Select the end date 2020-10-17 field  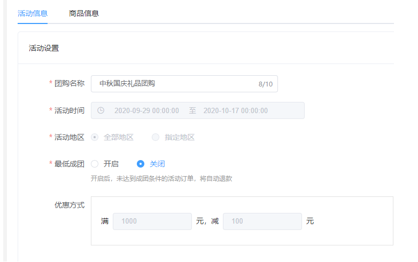click(x=235, y=110)
